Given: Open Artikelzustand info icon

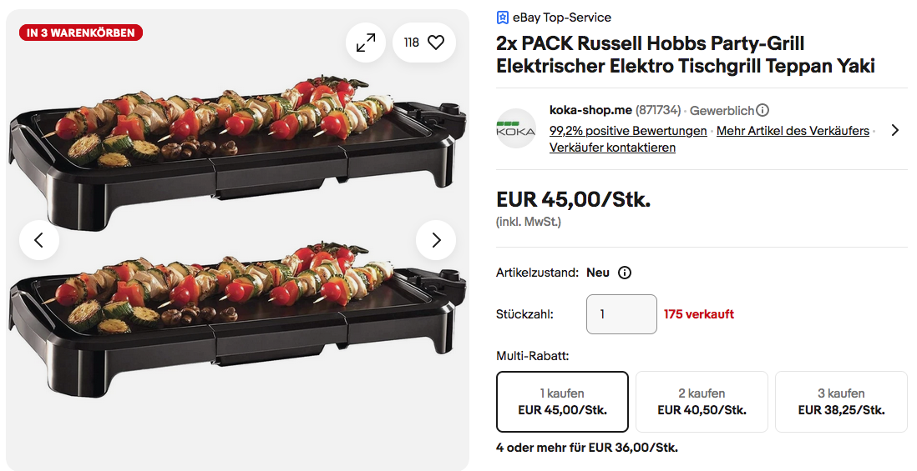Looking at the screenshot, I should coord(625,273).
